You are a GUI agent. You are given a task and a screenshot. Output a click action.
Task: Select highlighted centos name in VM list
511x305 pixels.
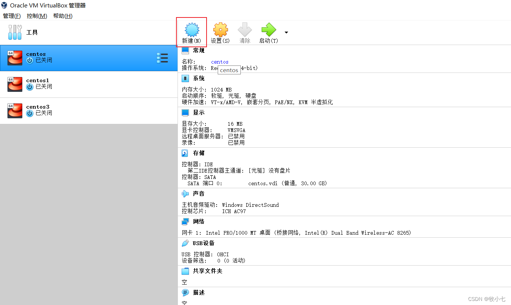click(36, 54)
